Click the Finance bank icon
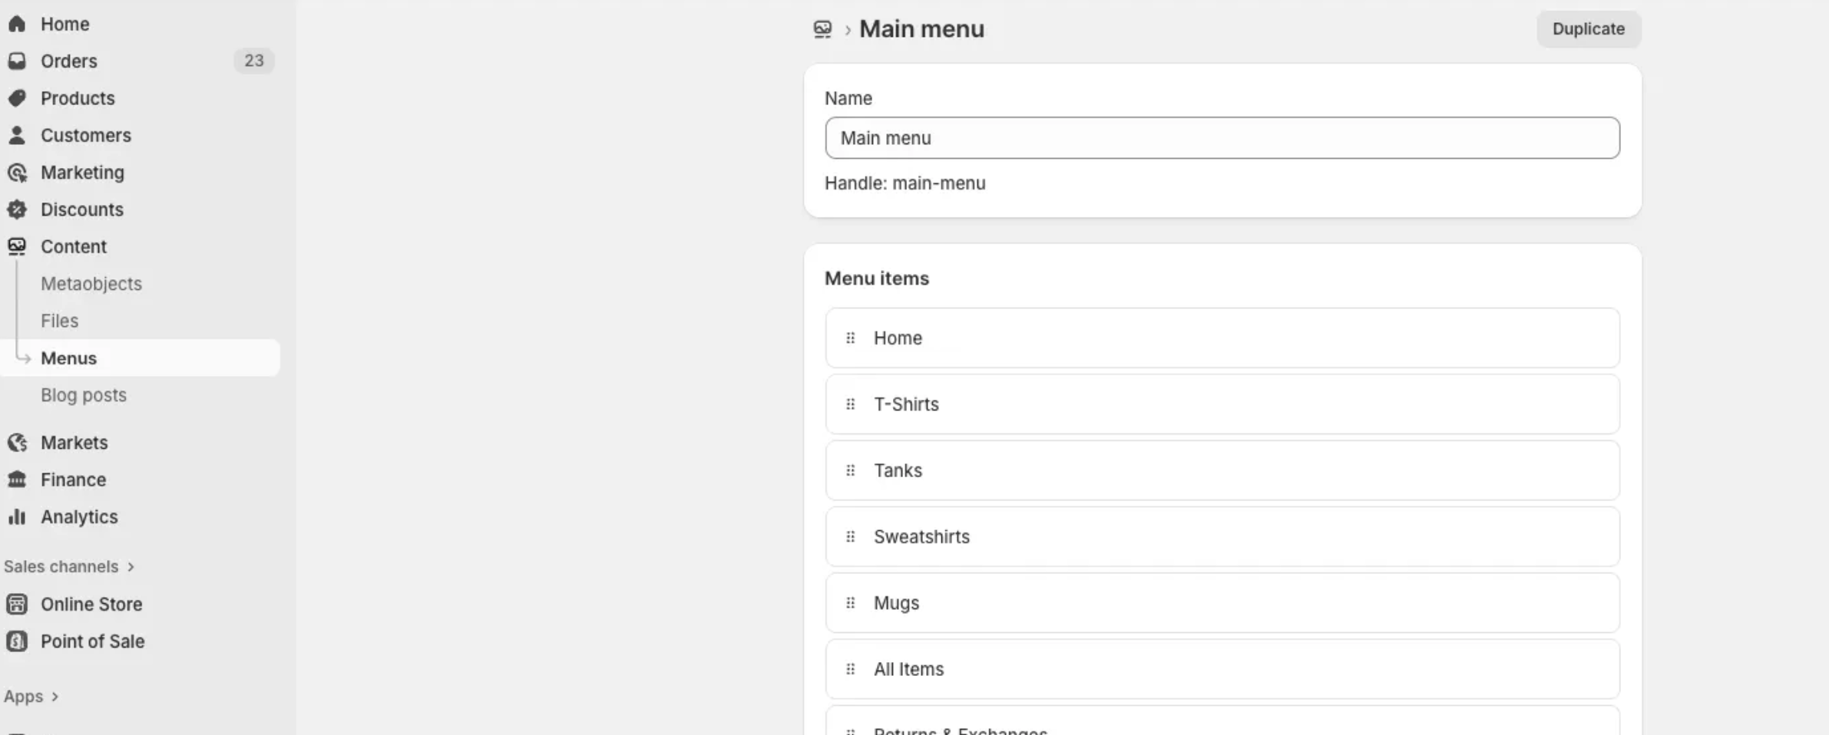This screenshot has height=735, width=1829. (x=17, y=480)
